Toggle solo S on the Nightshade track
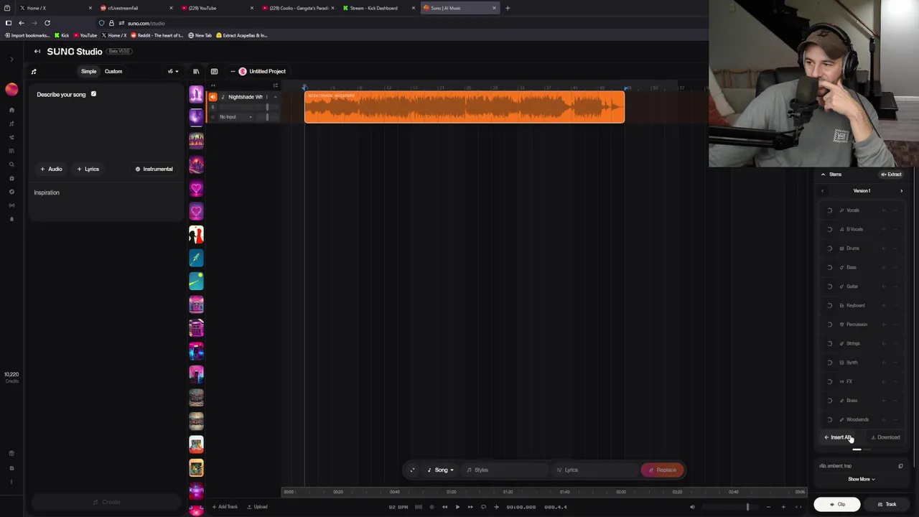 (213, 107)
